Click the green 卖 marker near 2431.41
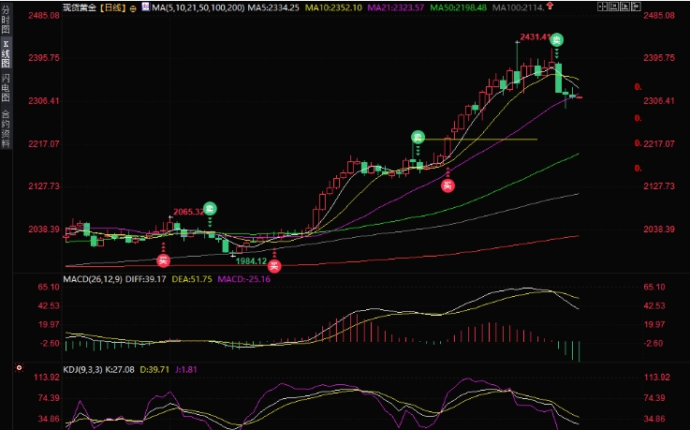Screen dimensions: 690x430 [557, 39]
